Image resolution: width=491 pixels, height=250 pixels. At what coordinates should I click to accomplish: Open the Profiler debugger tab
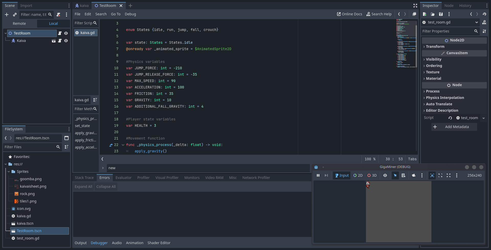pyautogui.click(x=143, y=178)
